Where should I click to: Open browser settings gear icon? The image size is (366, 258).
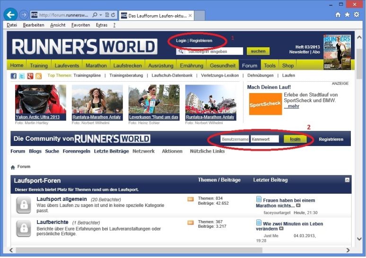point(356,15)
